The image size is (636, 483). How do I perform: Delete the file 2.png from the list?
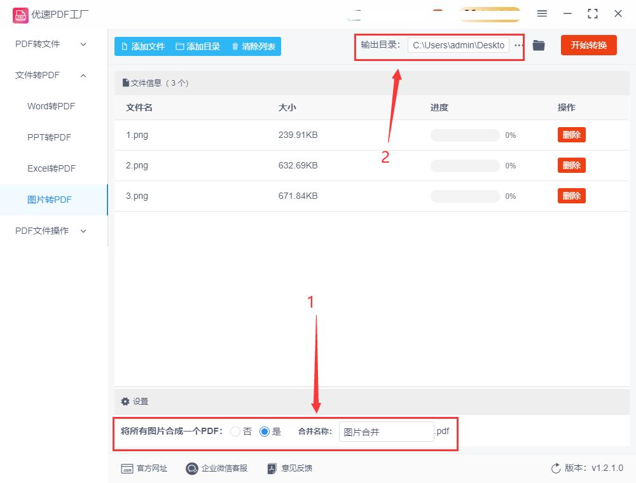tap(570, 165)
